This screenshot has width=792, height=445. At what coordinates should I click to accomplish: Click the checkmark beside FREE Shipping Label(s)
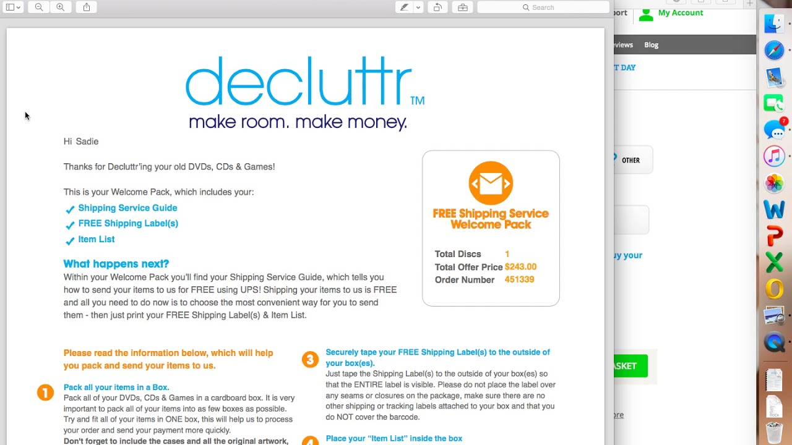click(x=70, y=224)
